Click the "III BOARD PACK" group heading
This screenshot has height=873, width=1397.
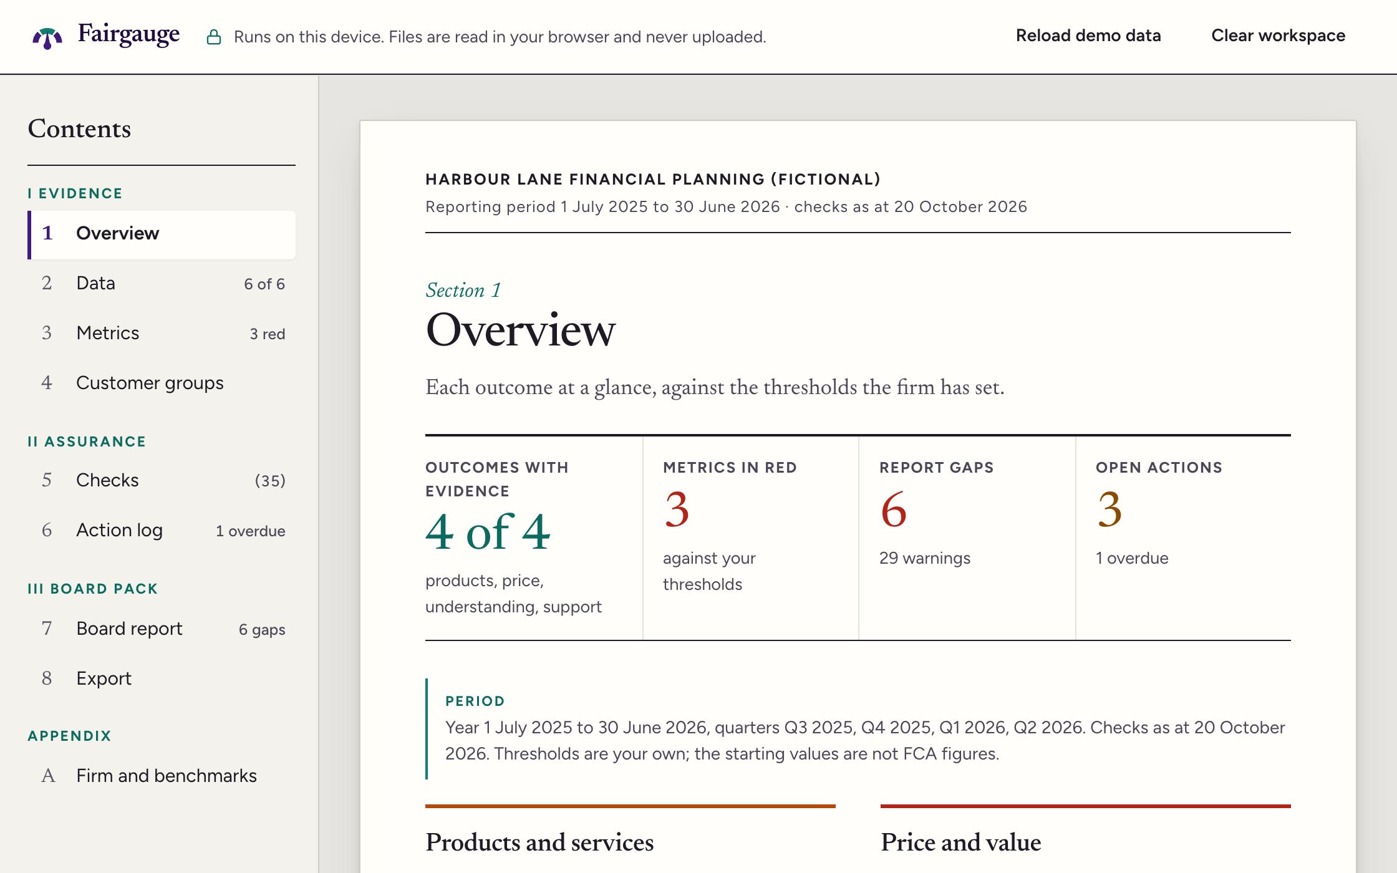tap(93, 589)
